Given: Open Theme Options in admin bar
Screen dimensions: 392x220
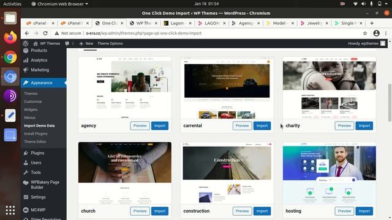Looking at the screenshot, I should coord(110,43).
